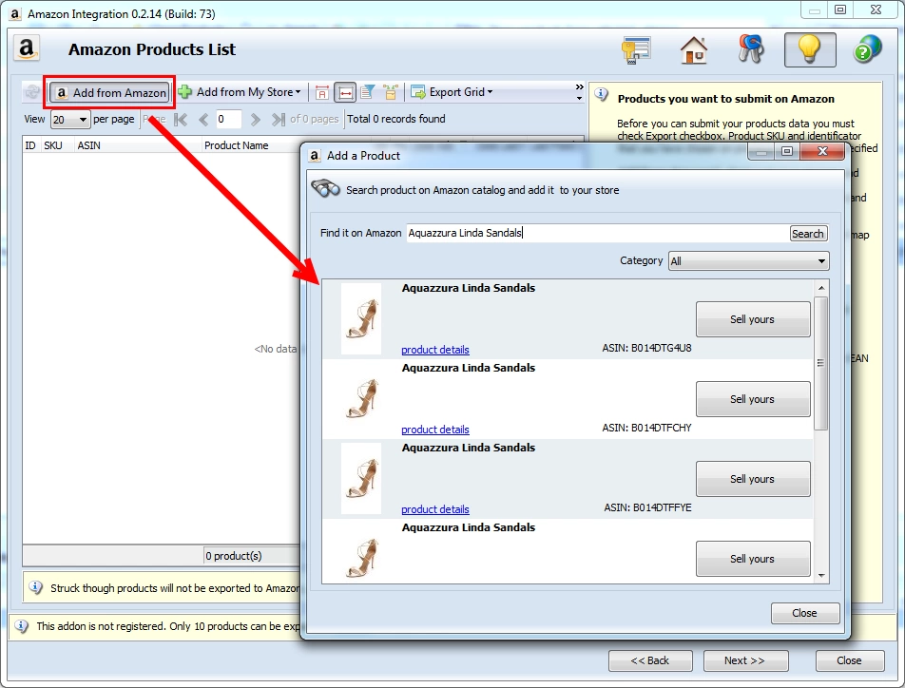Click the 0 product(s) footer cell
905x688 pixels.
[x=252, y=556]
